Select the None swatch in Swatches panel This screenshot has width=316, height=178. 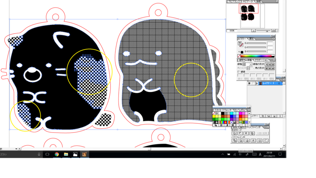214,114
